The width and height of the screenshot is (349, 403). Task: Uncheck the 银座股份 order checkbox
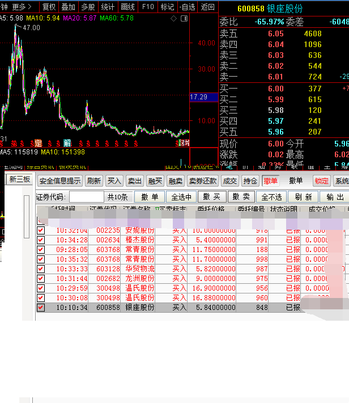click(41, 308)
